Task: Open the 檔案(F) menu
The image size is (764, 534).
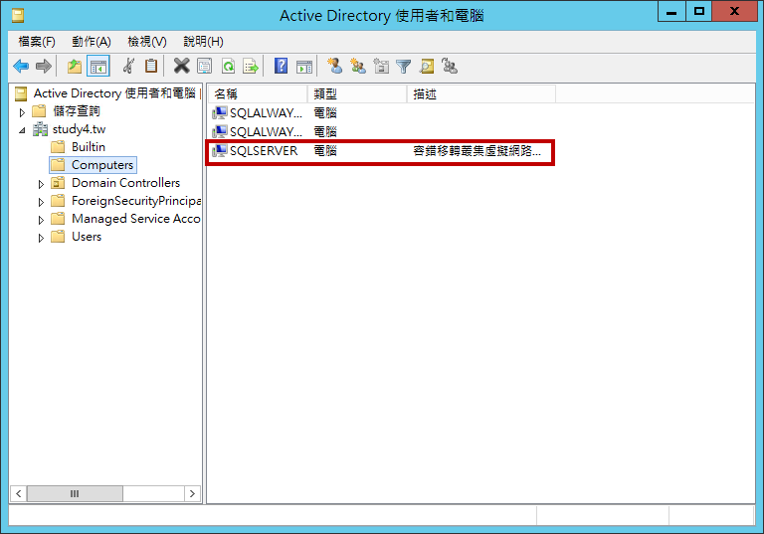Action: point(37,42)
